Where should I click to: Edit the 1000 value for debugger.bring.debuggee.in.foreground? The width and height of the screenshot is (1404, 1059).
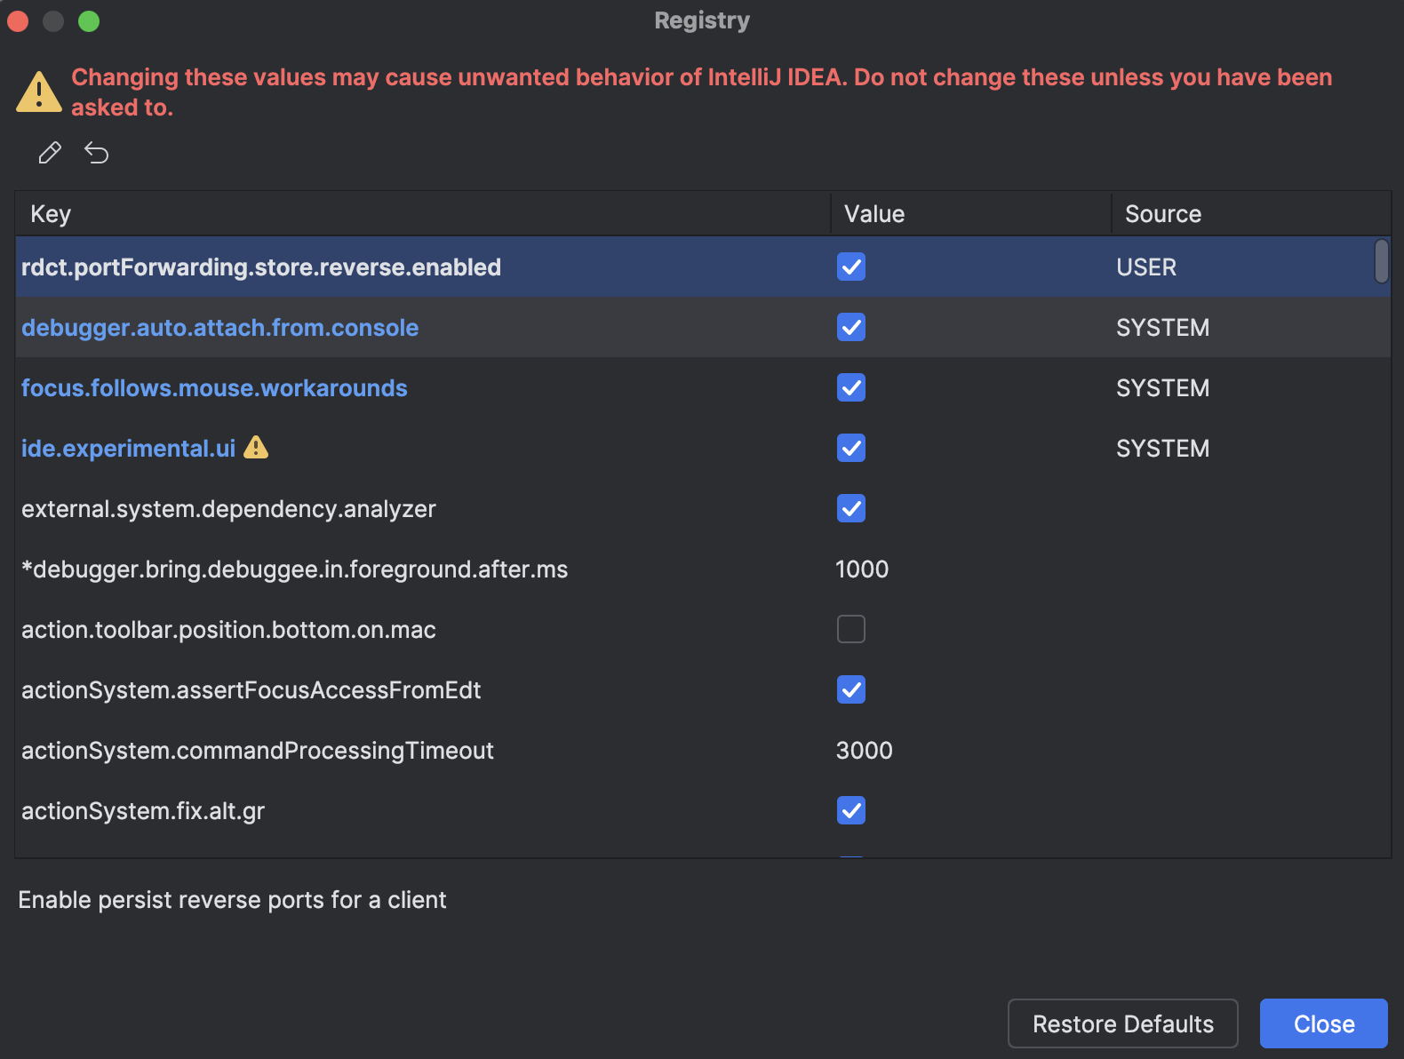pos(862,569)
